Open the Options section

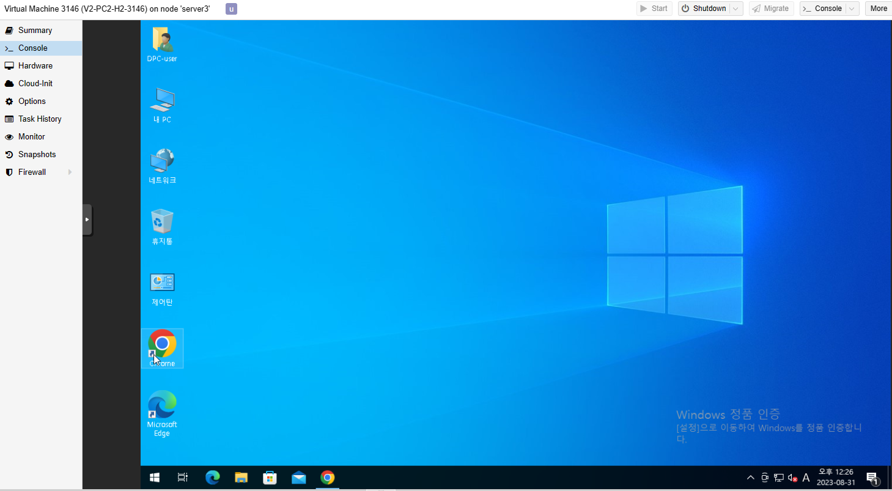pyautogui.click(x=41, y=101)
